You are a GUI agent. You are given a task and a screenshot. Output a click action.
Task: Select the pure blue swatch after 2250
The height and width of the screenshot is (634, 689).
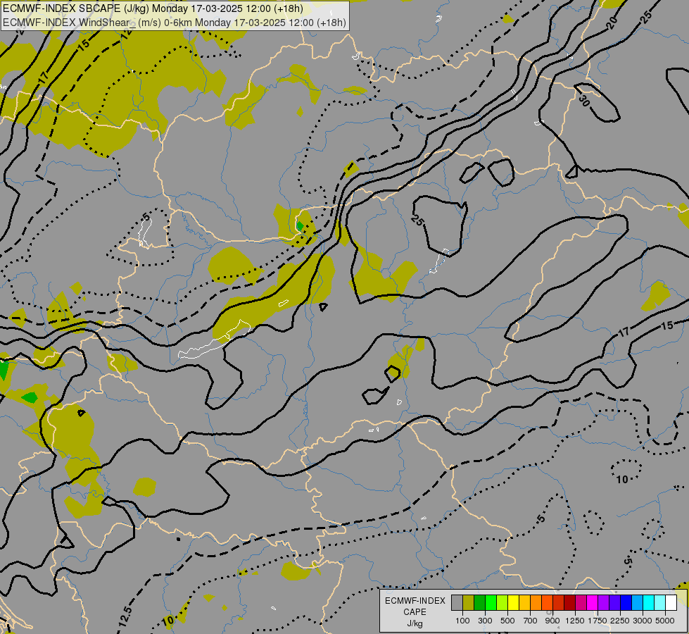click(x=626, y=603)
